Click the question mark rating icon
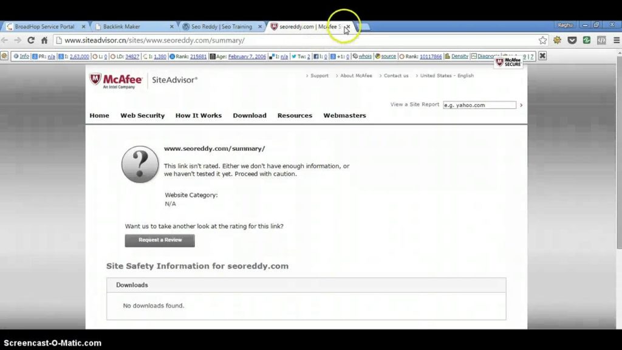Screen dimensions: 622x350 coord(140,164)
